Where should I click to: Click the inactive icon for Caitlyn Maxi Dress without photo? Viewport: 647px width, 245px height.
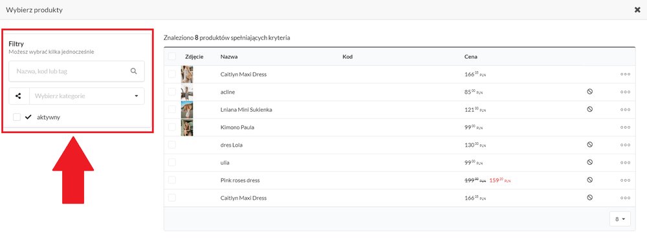pyautogui.click(x=589, y=198)
